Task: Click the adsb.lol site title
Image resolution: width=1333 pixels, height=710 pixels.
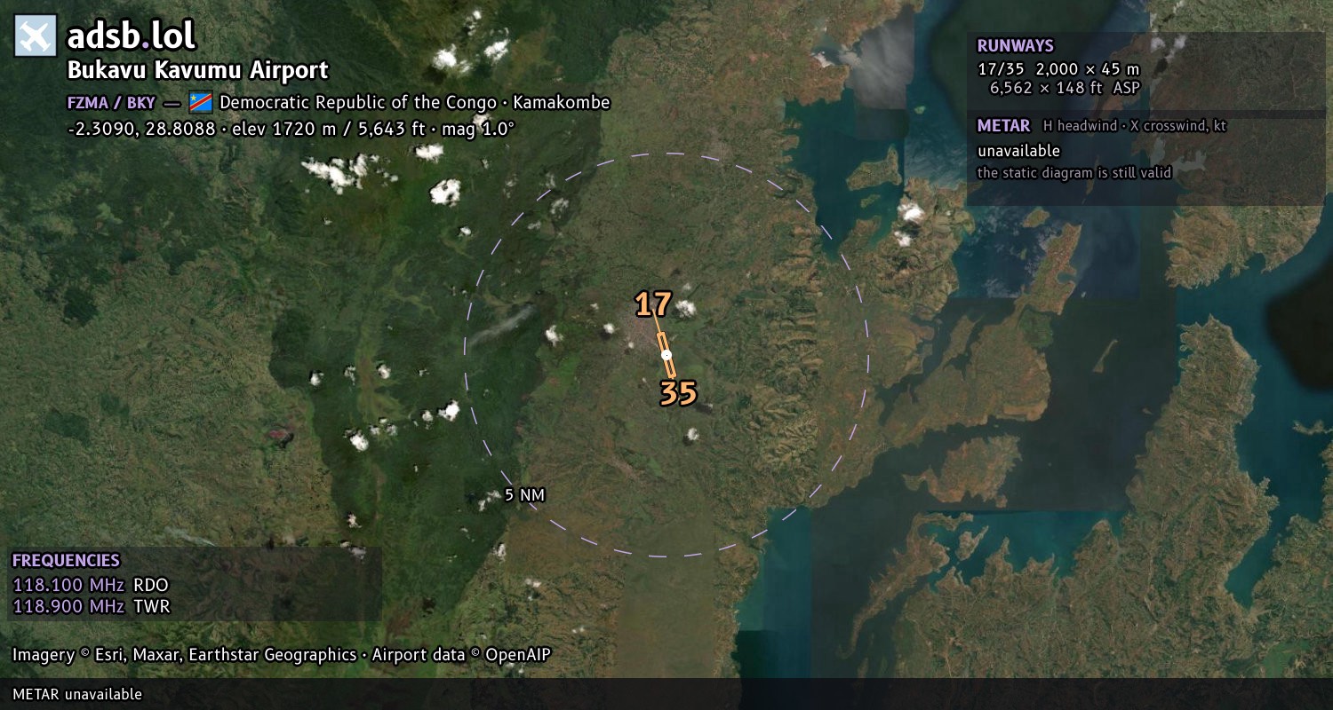Action: pos(132,36)
